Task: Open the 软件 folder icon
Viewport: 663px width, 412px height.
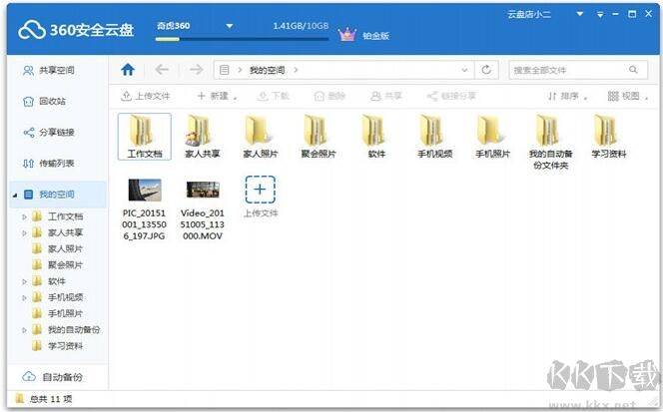Action: [373, 130]
